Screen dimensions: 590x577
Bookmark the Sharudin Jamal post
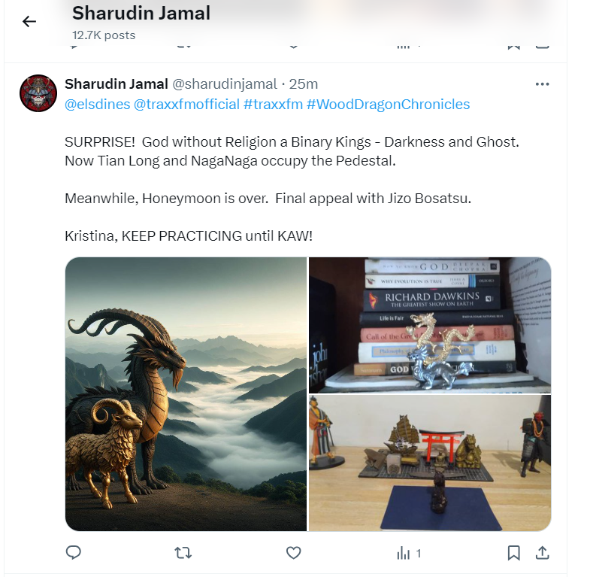[513, 553]
